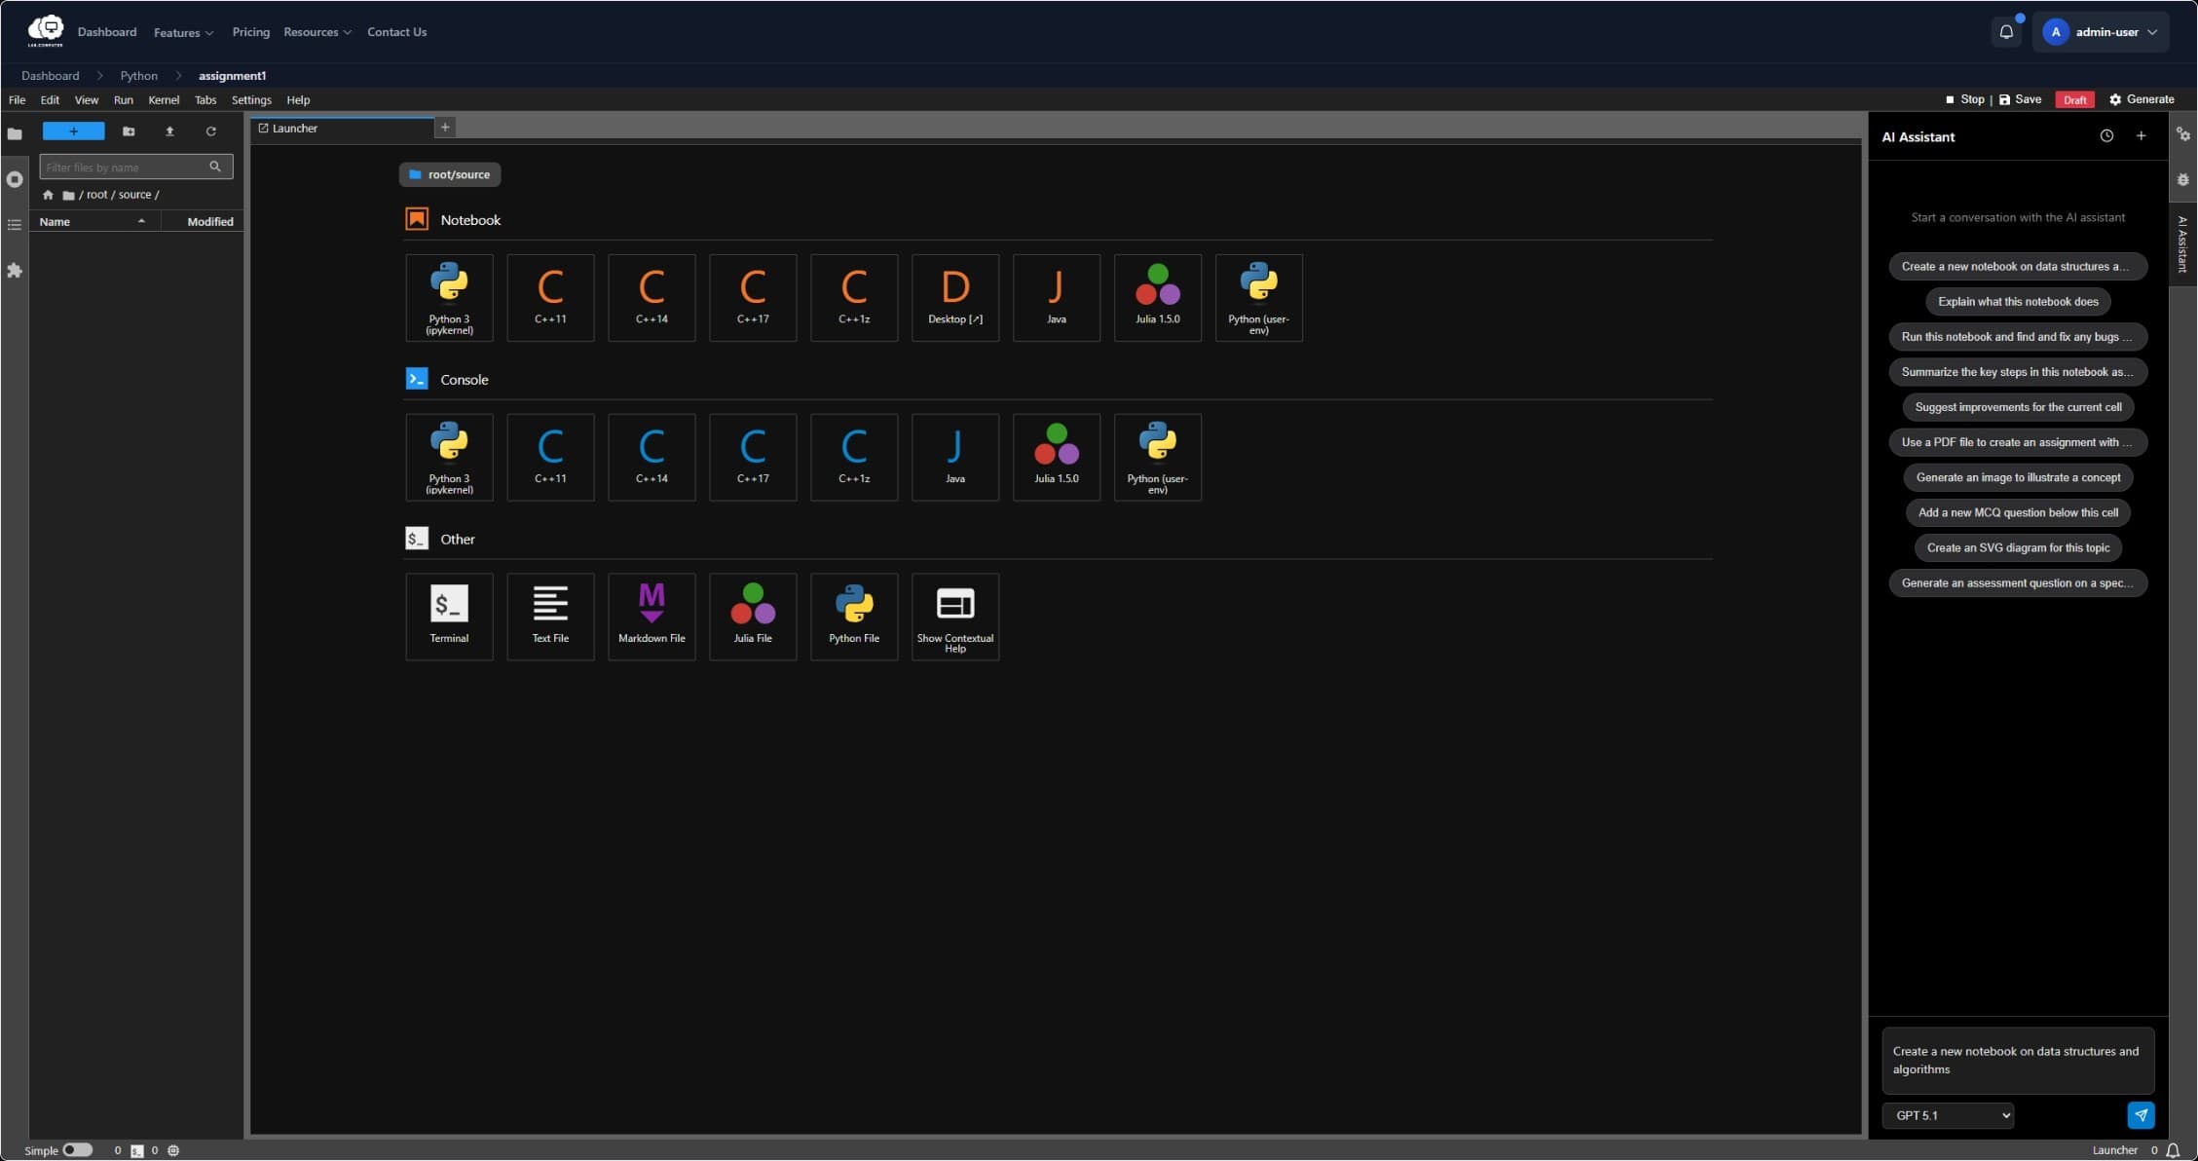This screenshot has height=1161, width=2198.
Task: Start a new AI Assistant chat
Action: click(x=2141, y=136)
